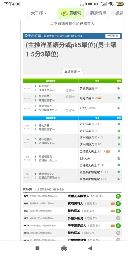Tap the recent apps square icon
The width and height of the screenshot is (128, 256).
click(x=37, y=248)
